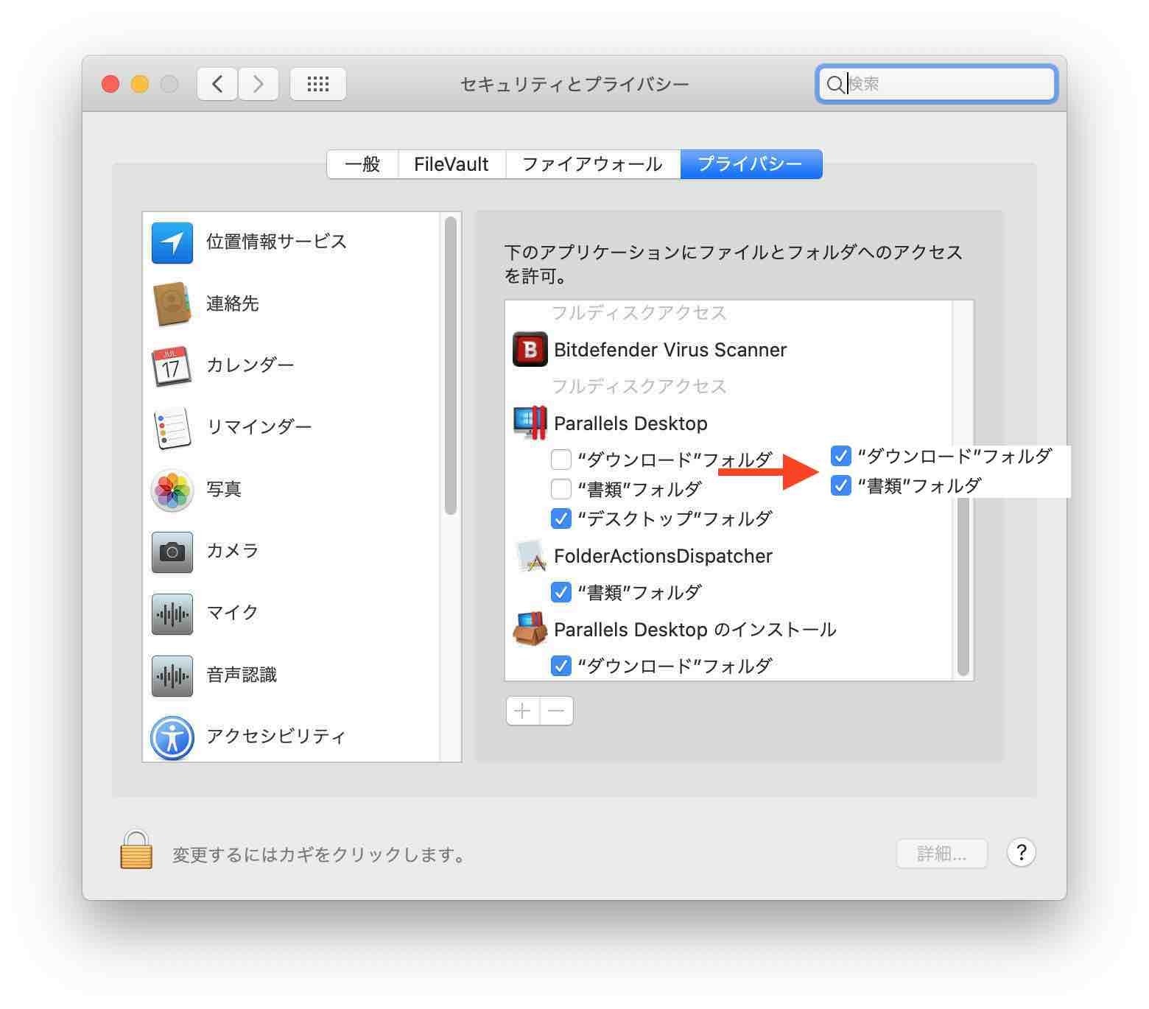Select the Reminders (リマインダー) list icon
This screenshot has width=1149, height=1009.
[172, 428]
